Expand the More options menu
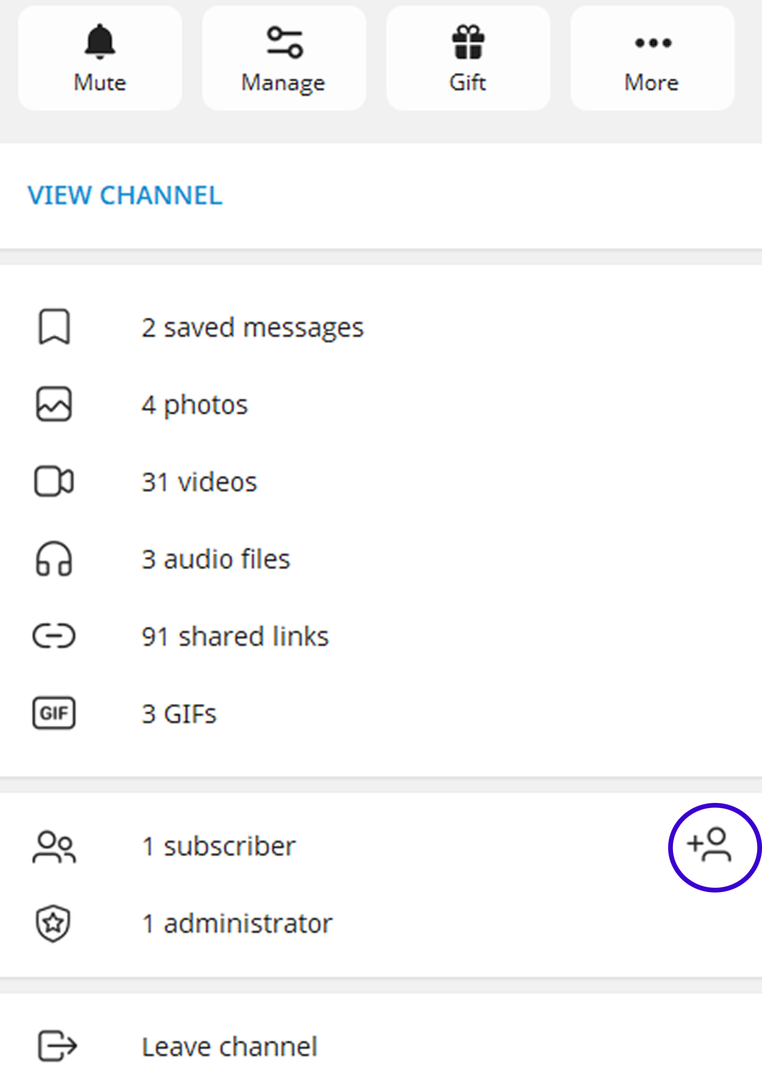The image size is (762, 1087). pos(652,58)
